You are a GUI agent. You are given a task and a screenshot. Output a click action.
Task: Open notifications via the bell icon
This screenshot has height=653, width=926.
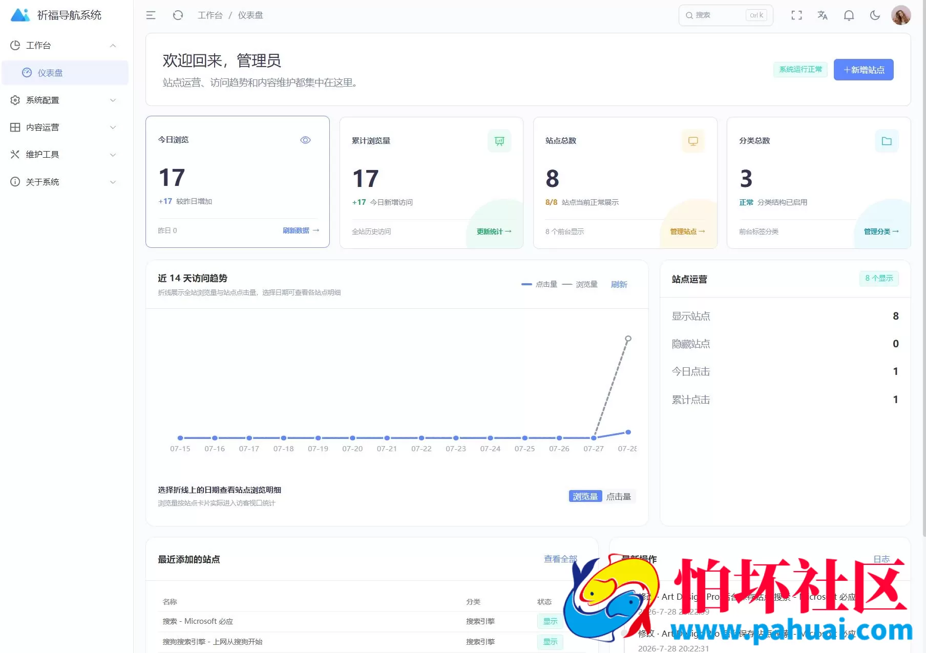coord(849,15)
